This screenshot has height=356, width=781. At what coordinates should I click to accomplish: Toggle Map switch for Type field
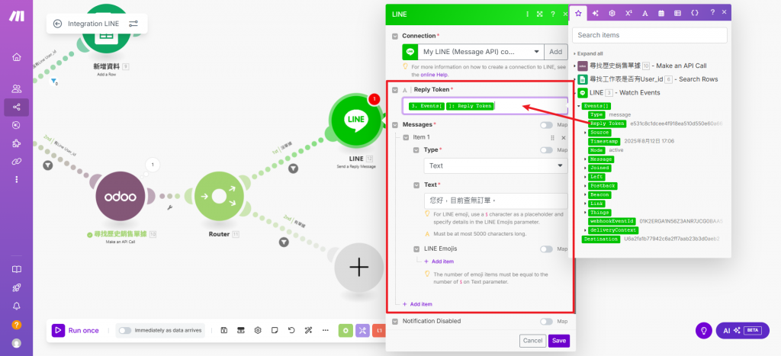(546, 150)
